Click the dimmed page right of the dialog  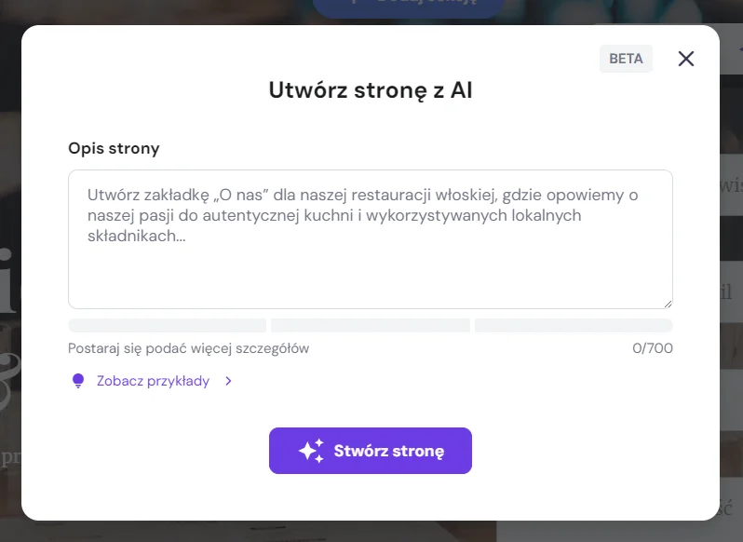(x=732, y=279)
